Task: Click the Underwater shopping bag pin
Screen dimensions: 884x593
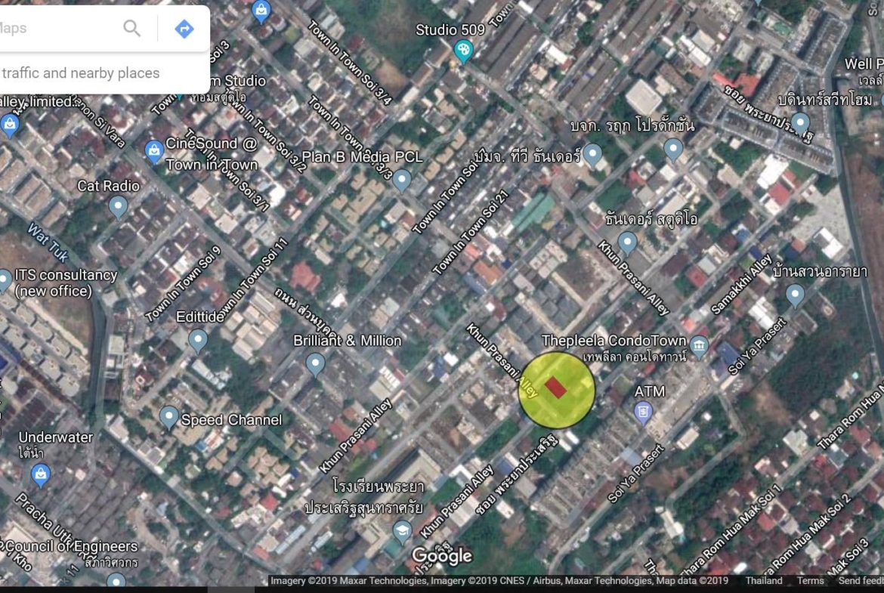Action: [41, 474]
